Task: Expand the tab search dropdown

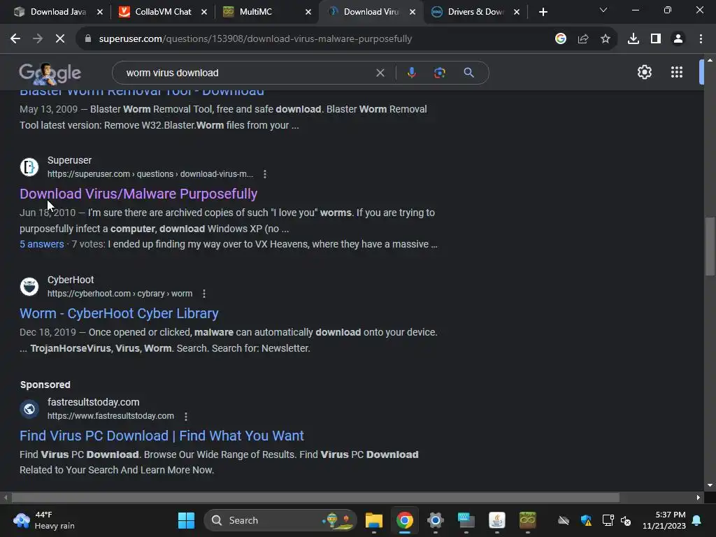Action: click(x=603, y=10)
